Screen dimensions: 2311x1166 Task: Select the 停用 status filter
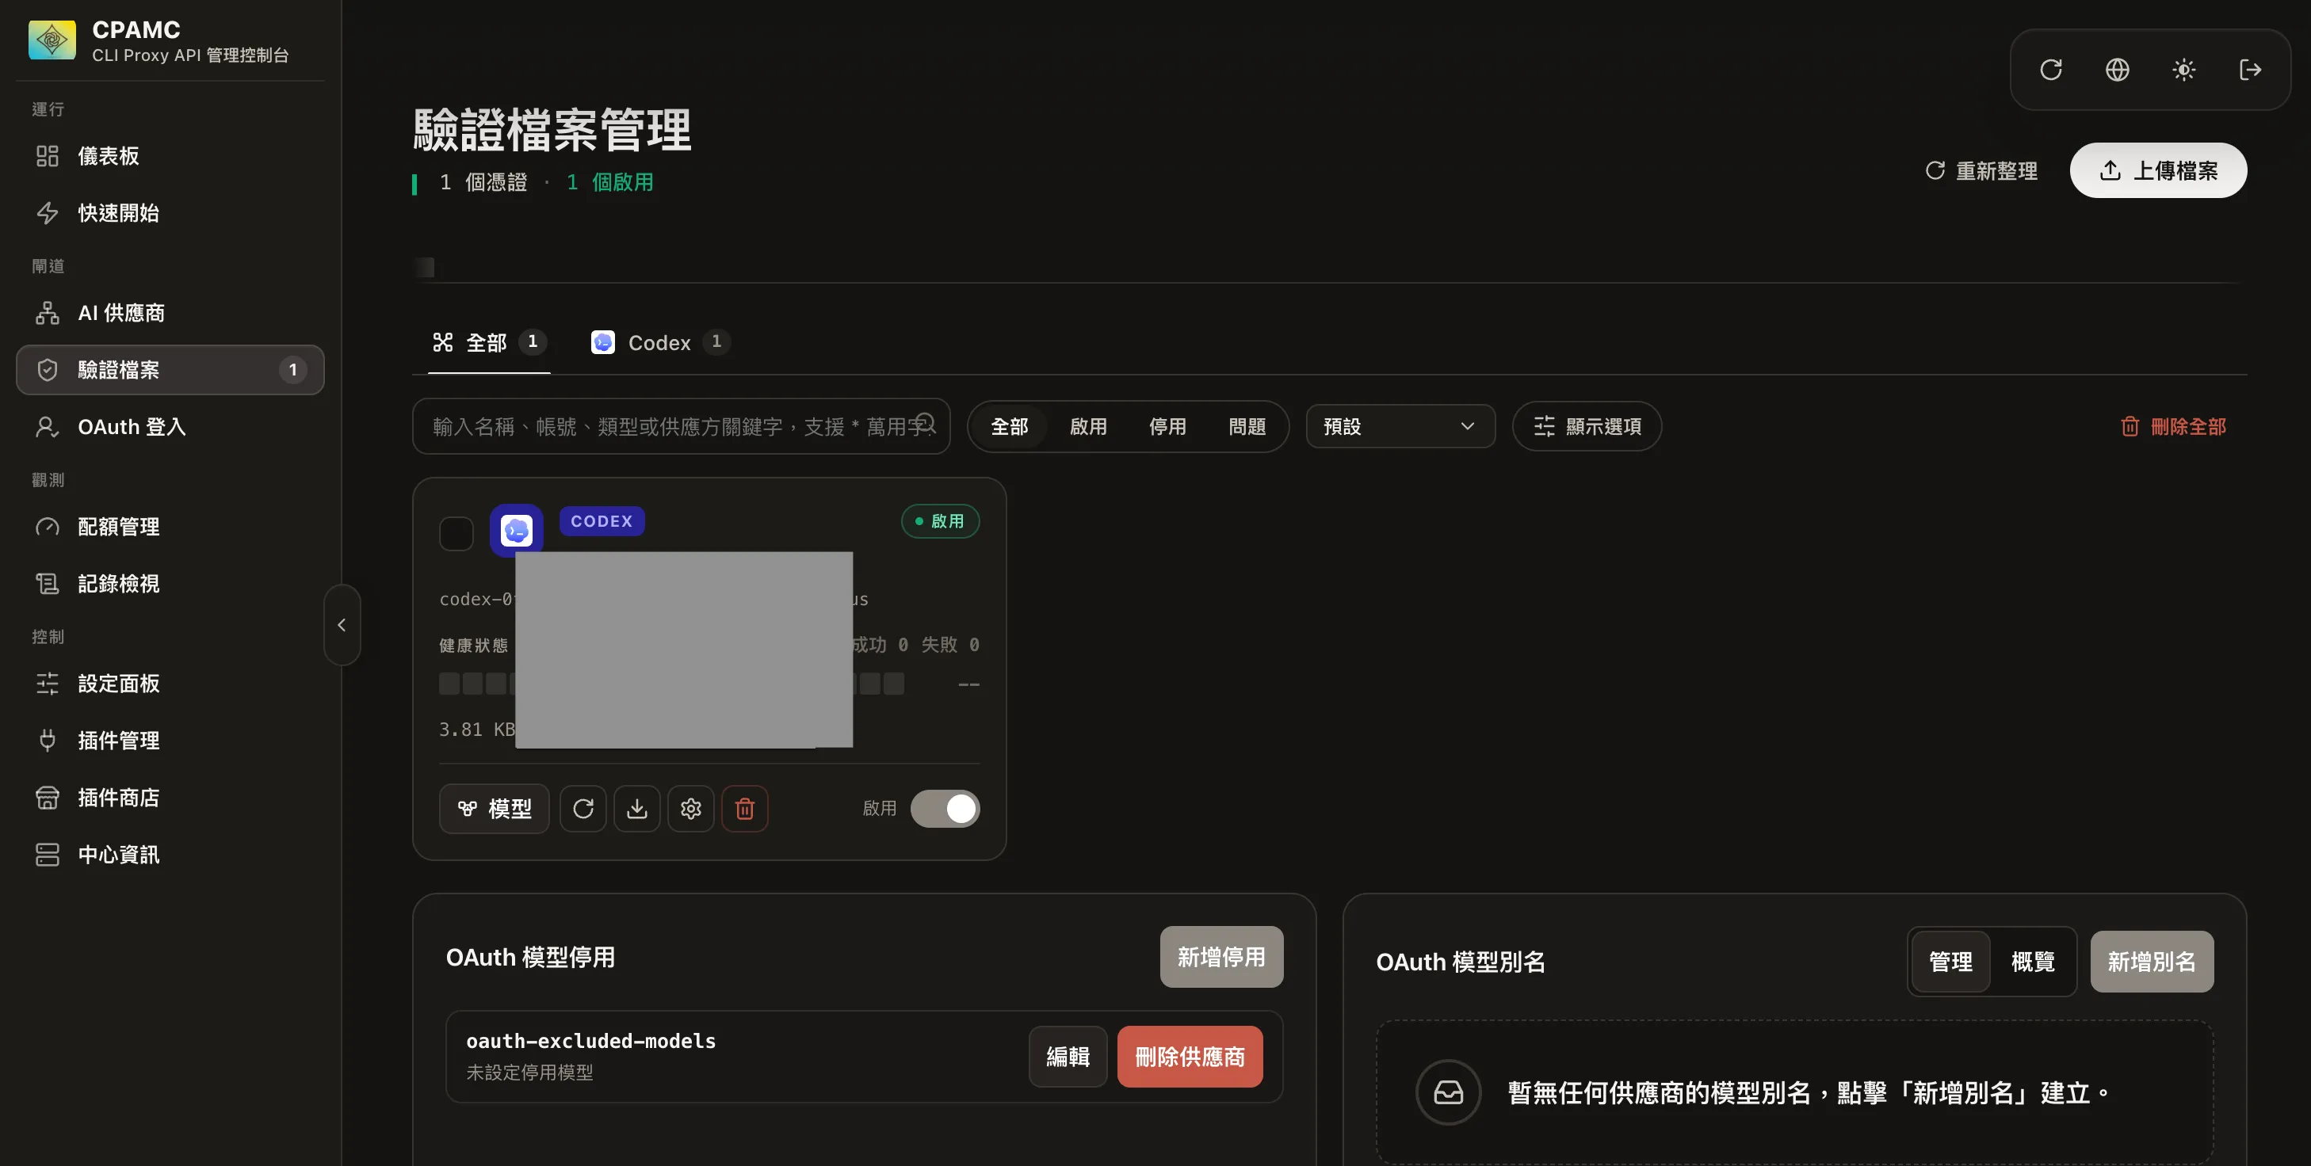point(1167,427)
